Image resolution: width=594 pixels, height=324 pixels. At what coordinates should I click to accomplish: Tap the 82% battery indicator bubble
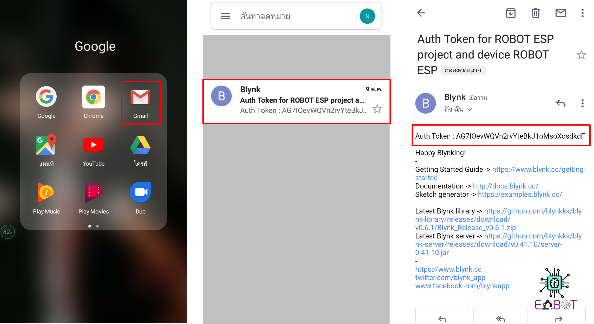click(8, 232)
